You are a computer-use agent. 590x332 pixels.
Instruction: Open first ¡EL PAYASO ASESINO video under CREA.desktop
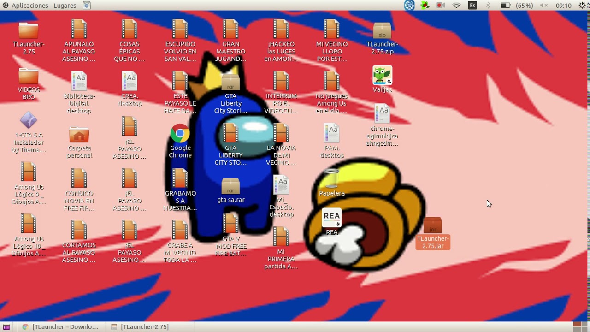pyautogui.click(x=130, y=127)
